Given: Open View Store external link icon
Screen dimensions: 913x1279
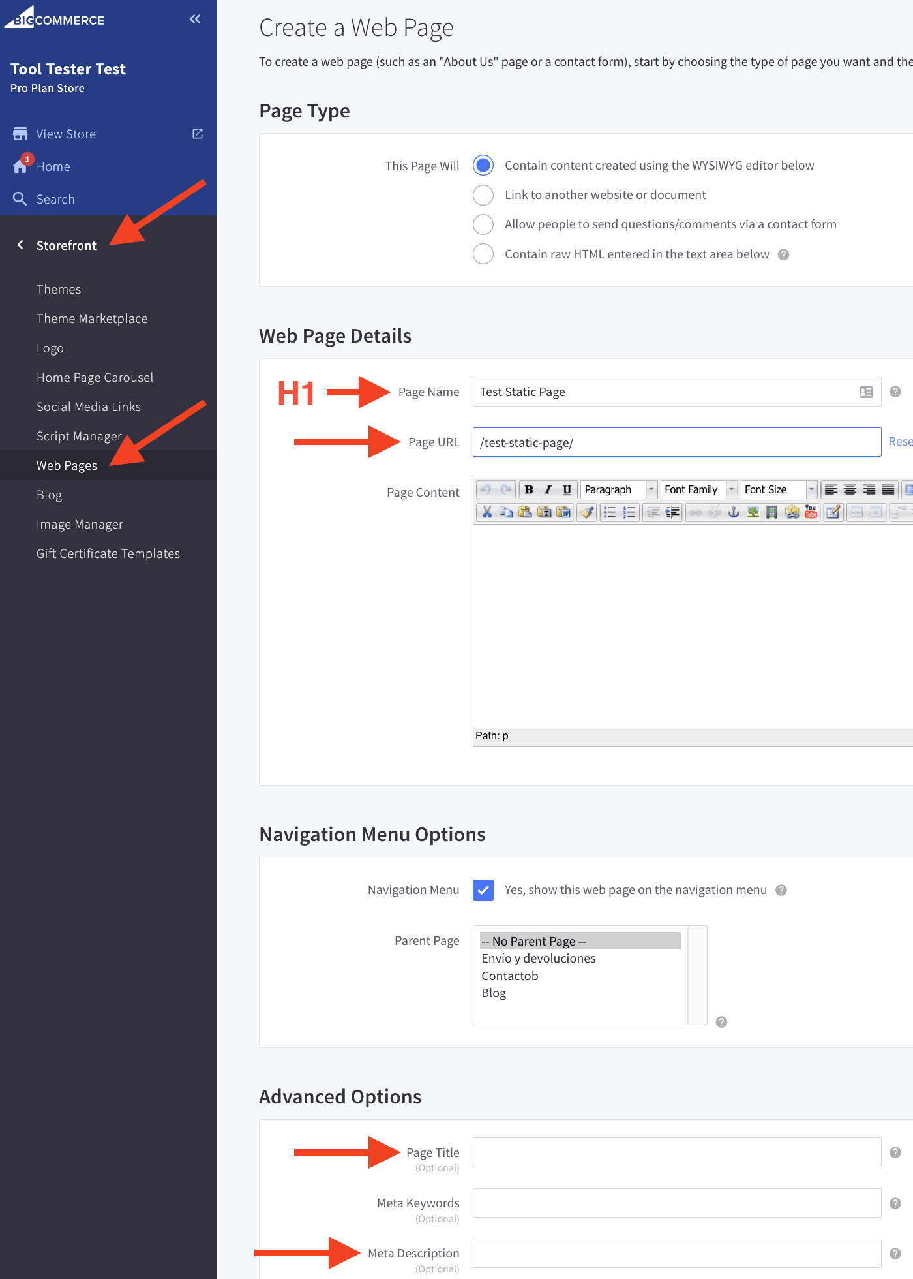Looking at the screenshot, I should coord(198,134).
